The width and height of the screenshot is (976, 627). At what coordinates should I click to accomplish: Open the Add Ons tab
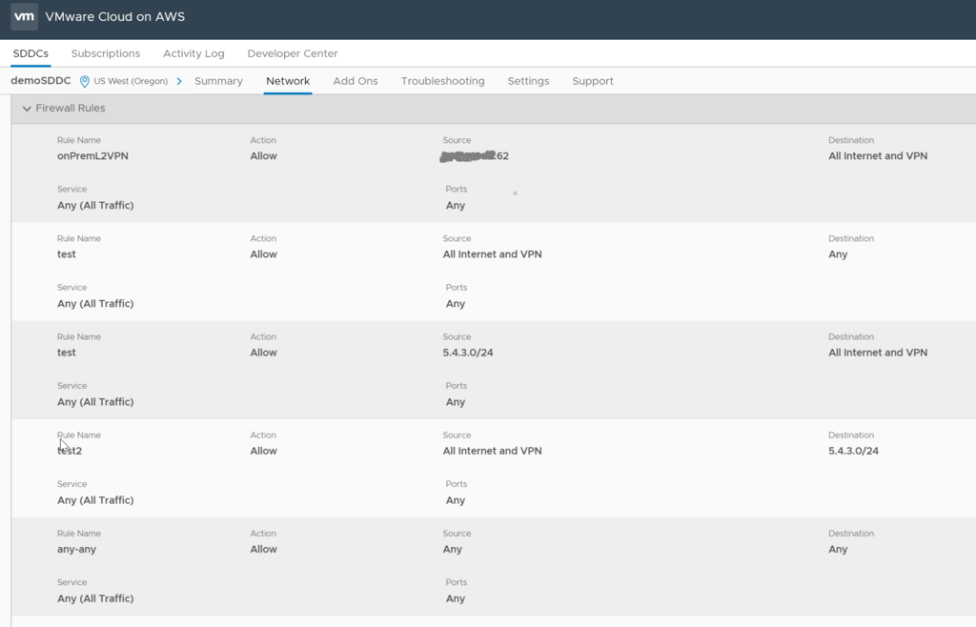point(356,81)
